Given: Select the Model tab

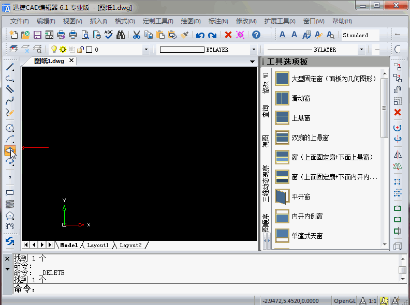Looking at the screenshot, I should click(69, 245).
